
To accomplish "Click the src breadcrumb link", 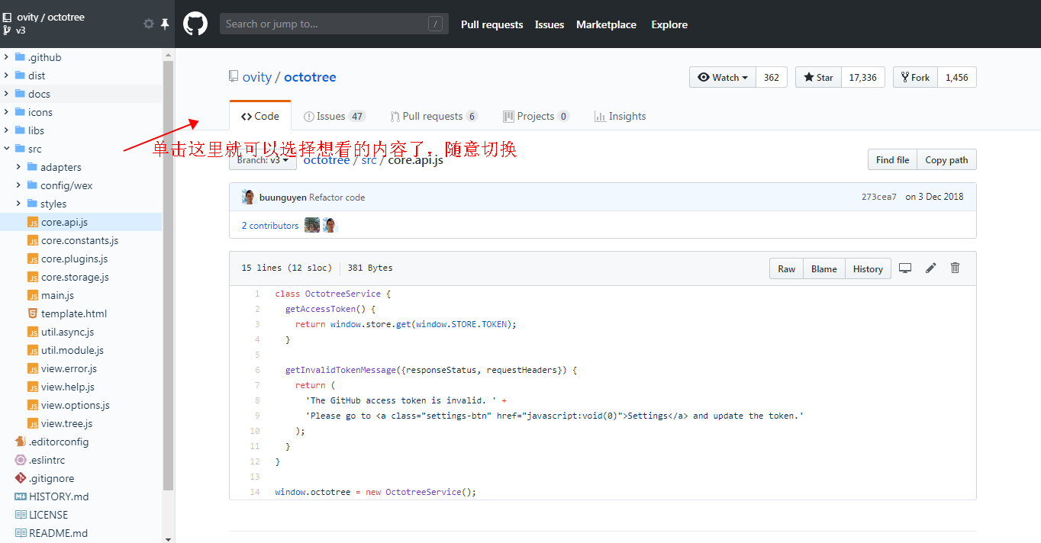I will 369,159.
